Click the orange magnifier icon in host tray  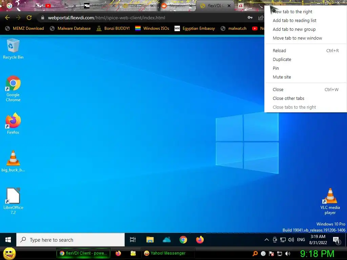(255, 254)
